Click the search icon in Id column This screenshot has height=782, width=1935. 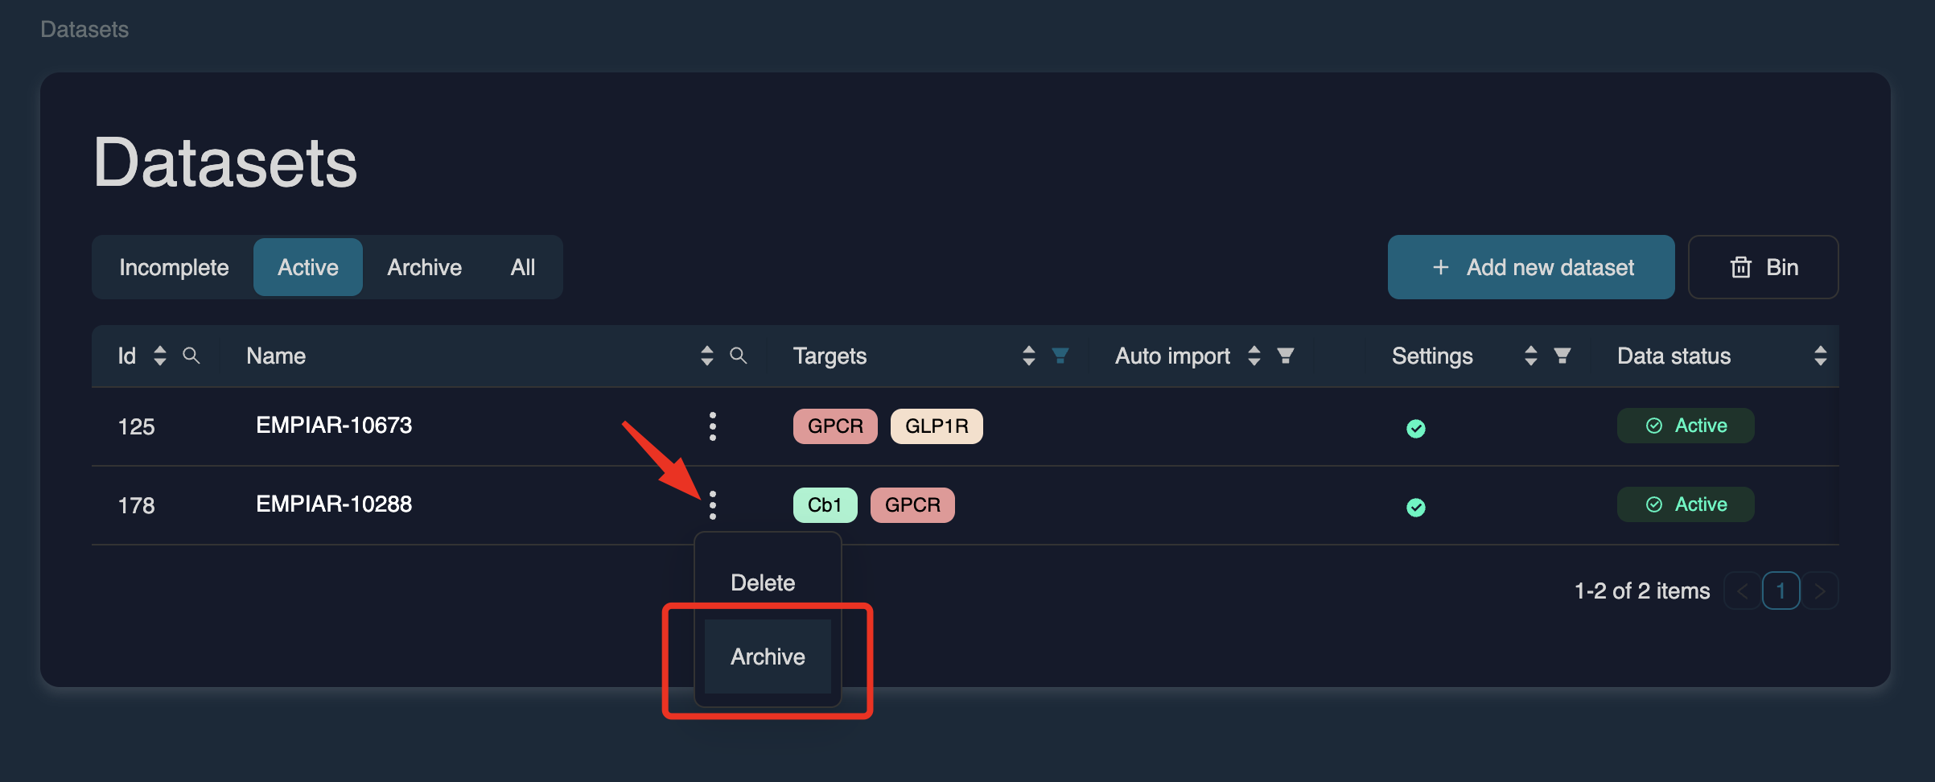(x=191, y=356)
